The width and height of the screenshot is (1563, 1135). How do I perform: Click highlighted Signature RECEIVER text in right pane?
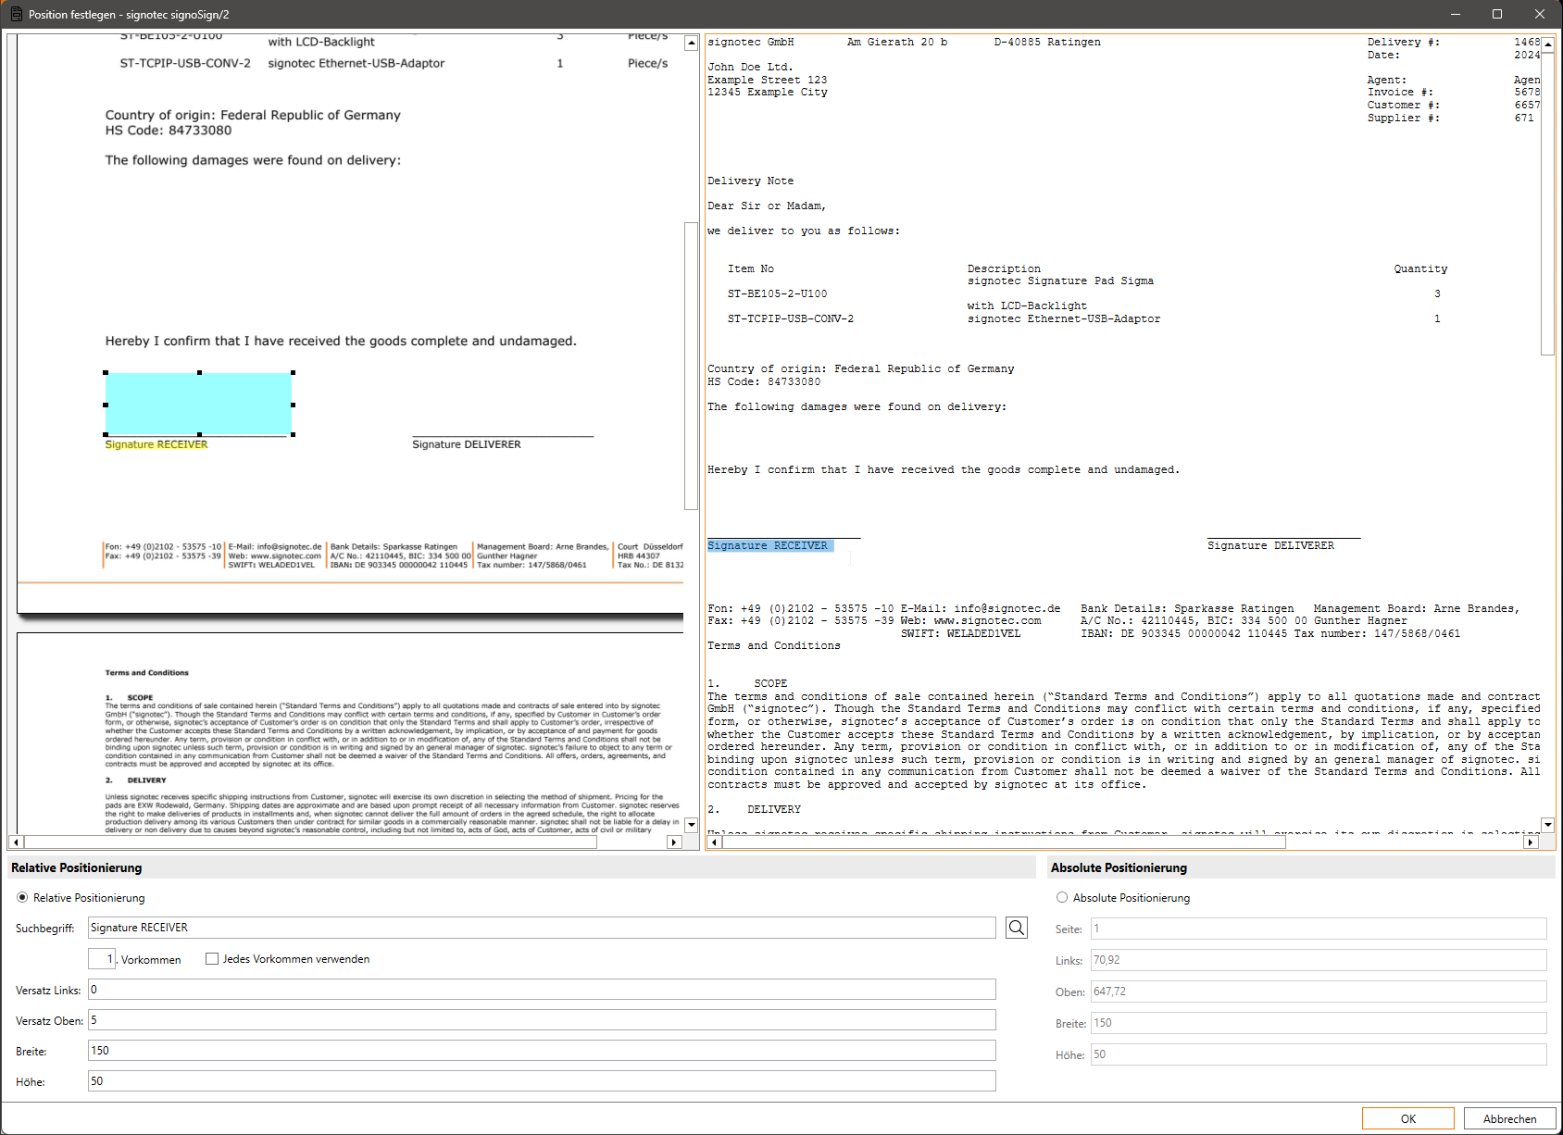pos(769,546)
